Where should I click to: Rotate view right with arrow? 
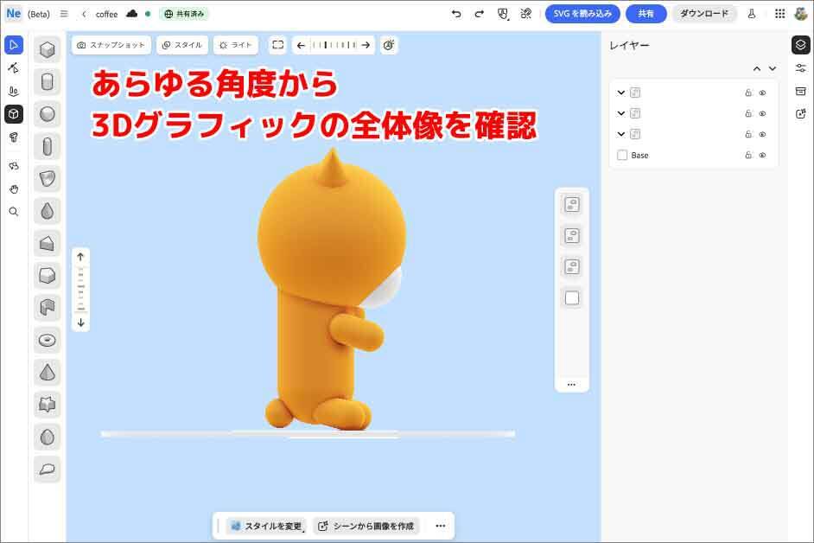click(x=366, y=45)
